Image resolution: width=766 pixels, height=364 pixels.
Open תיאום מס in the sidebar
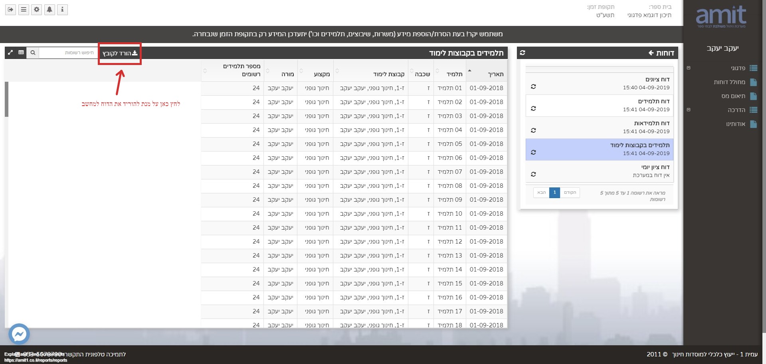pos(733,96)
